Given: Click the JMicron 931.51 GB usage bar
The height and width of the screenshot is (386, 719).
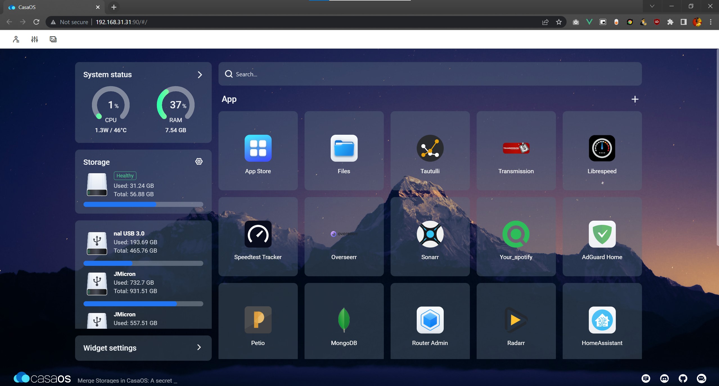Looking at the screenshot, I should click(x=143, y=304).
